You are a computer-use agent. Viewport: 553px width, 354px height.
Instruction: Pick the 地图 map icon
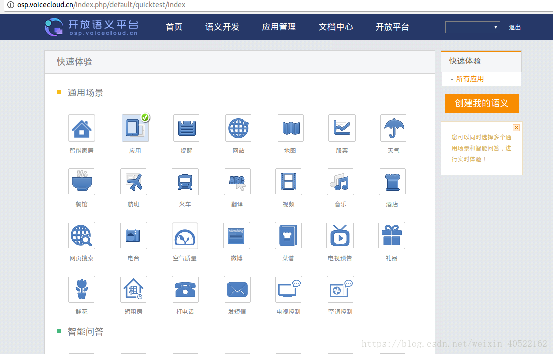[x=290, y=128]
